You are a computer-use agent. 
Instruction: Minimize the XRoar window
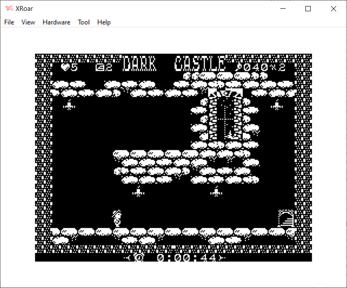(283, 9)
